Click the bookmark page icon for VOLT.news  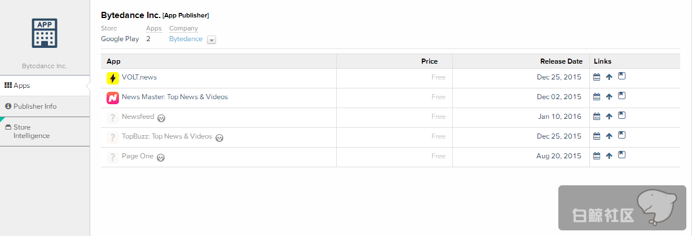point(622,76)
